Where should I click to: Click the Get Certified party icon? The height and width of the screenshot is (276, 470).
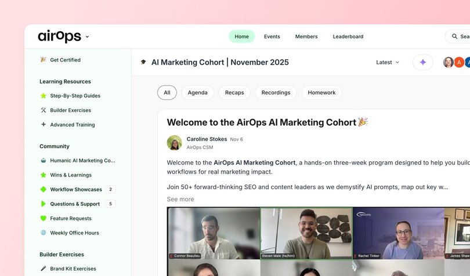(x=44, y=60)
